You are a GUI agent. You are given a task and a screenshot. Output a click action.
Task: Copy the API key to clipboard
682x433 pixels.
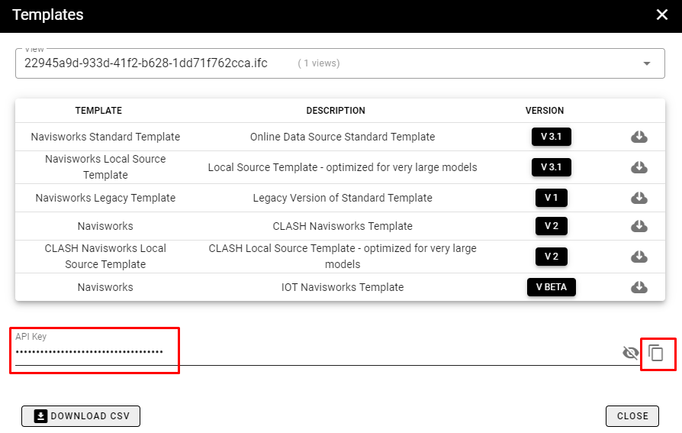[x=656, y=353]
